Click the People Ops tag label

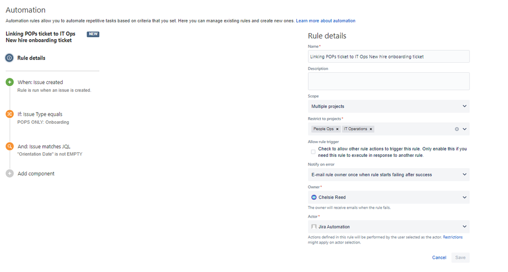click(323, 129)
